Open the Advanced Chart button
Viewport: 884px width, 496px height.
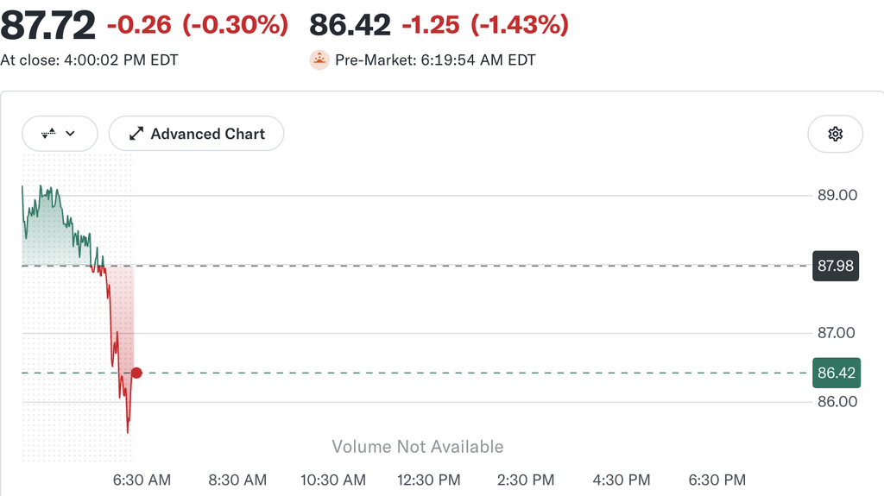click(196, 134)
